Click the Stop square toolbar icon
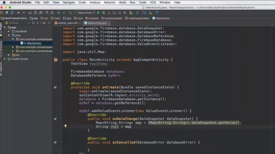The width and height of the screenshot is (275, 154). [125, 12]
